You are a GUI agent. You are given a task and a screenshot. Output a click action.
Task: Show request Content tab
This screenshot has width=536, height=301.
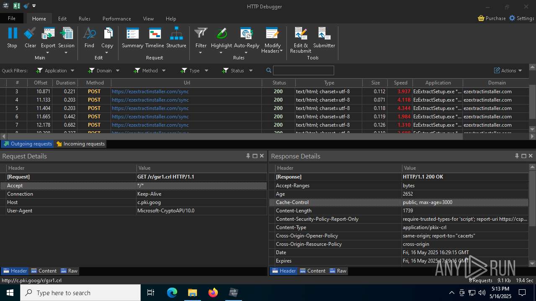point(44,271)
